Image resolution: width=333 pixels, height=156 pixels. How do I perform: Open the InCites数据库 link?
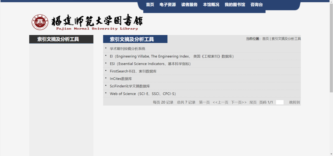coord(121,79)
